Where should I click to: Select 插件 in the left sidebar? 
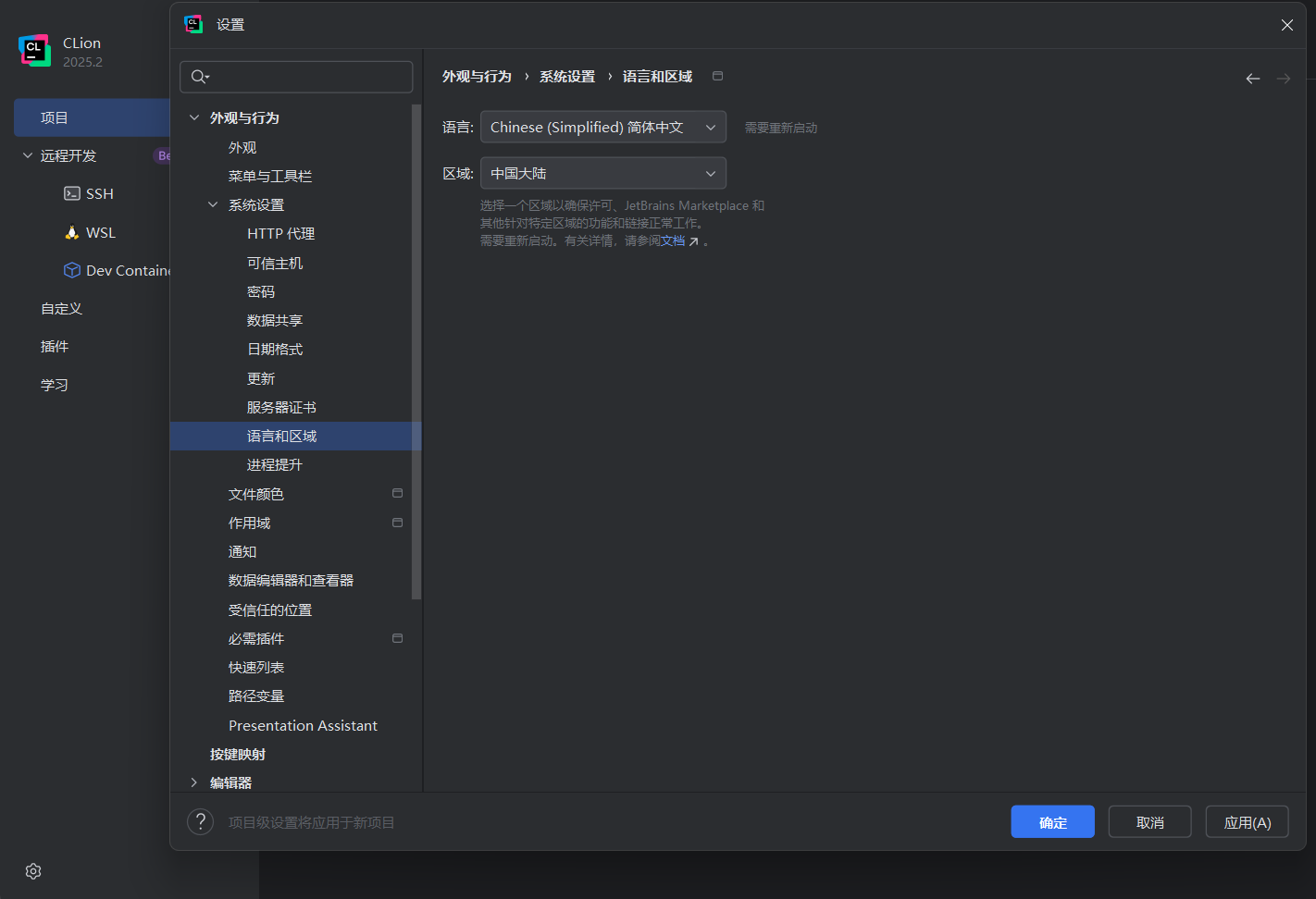pyautogui.click(x=54, y=346)
